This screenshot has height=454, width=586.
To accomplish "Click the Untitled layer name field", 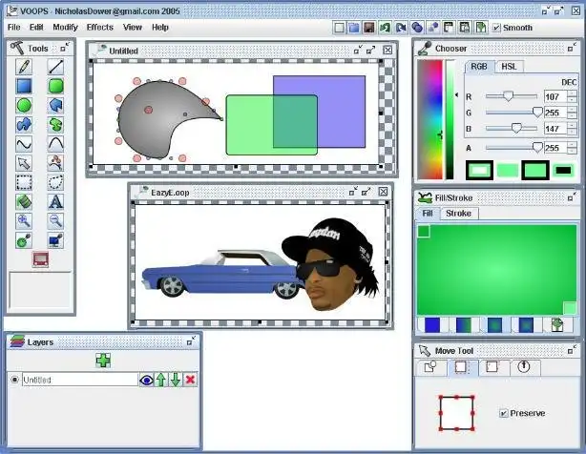I will point(80,380).
